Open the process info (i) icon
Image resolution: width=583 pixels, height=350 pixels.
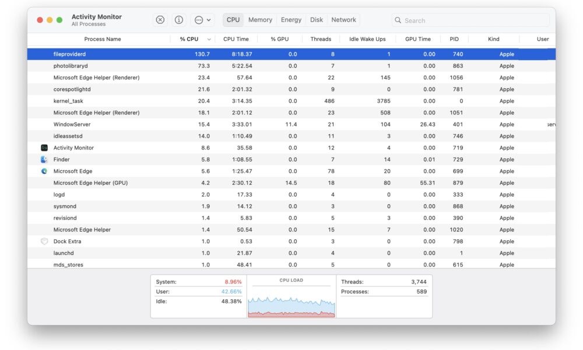tap(179, 20)
